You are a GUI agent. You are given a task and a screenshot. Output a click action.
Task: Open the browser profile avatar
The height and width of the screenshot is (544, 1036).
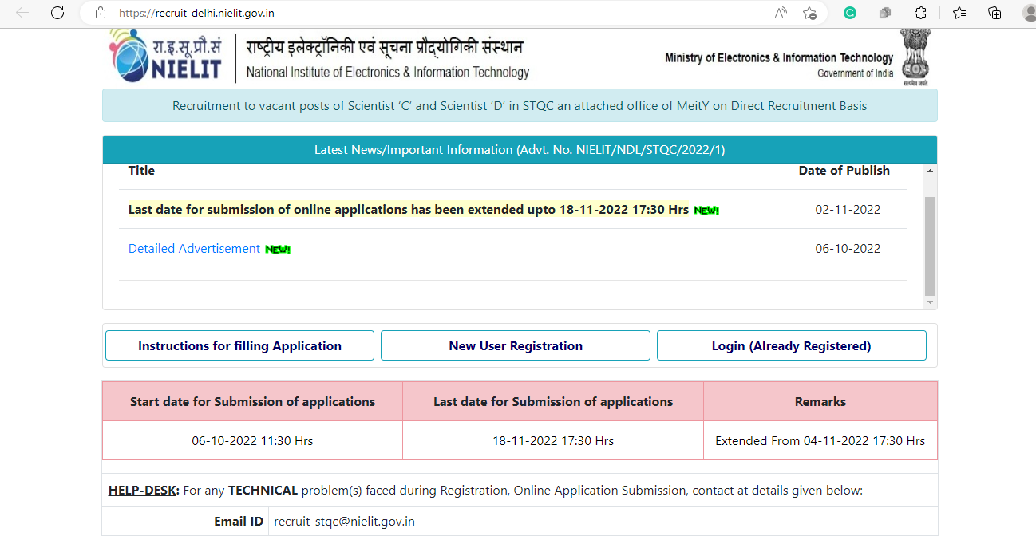pos(1029,13)
